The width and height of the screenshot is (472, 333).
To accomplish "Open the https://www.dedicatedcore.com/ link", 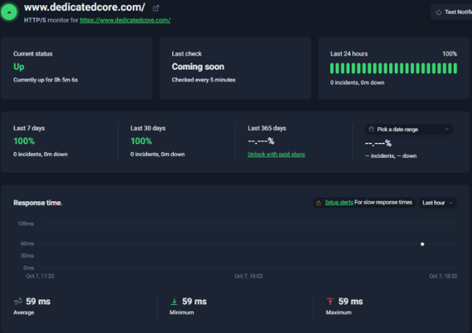I will tap(125, 20).
